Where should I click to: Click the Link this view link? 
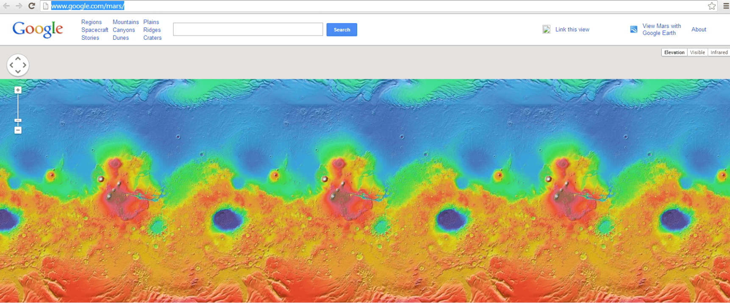click(x=572, y=30)
